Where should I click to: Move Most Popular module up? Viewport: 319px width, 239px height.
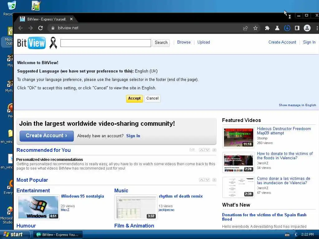202,180
